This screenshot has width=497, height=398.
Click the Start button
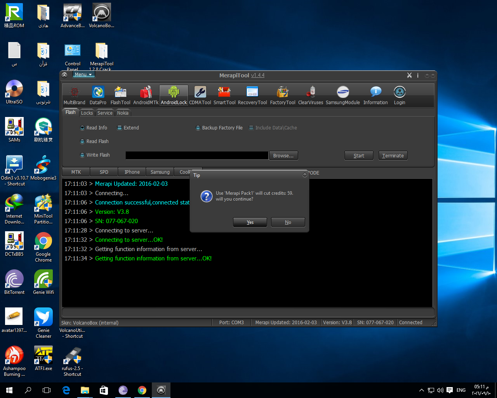(359, 156)
